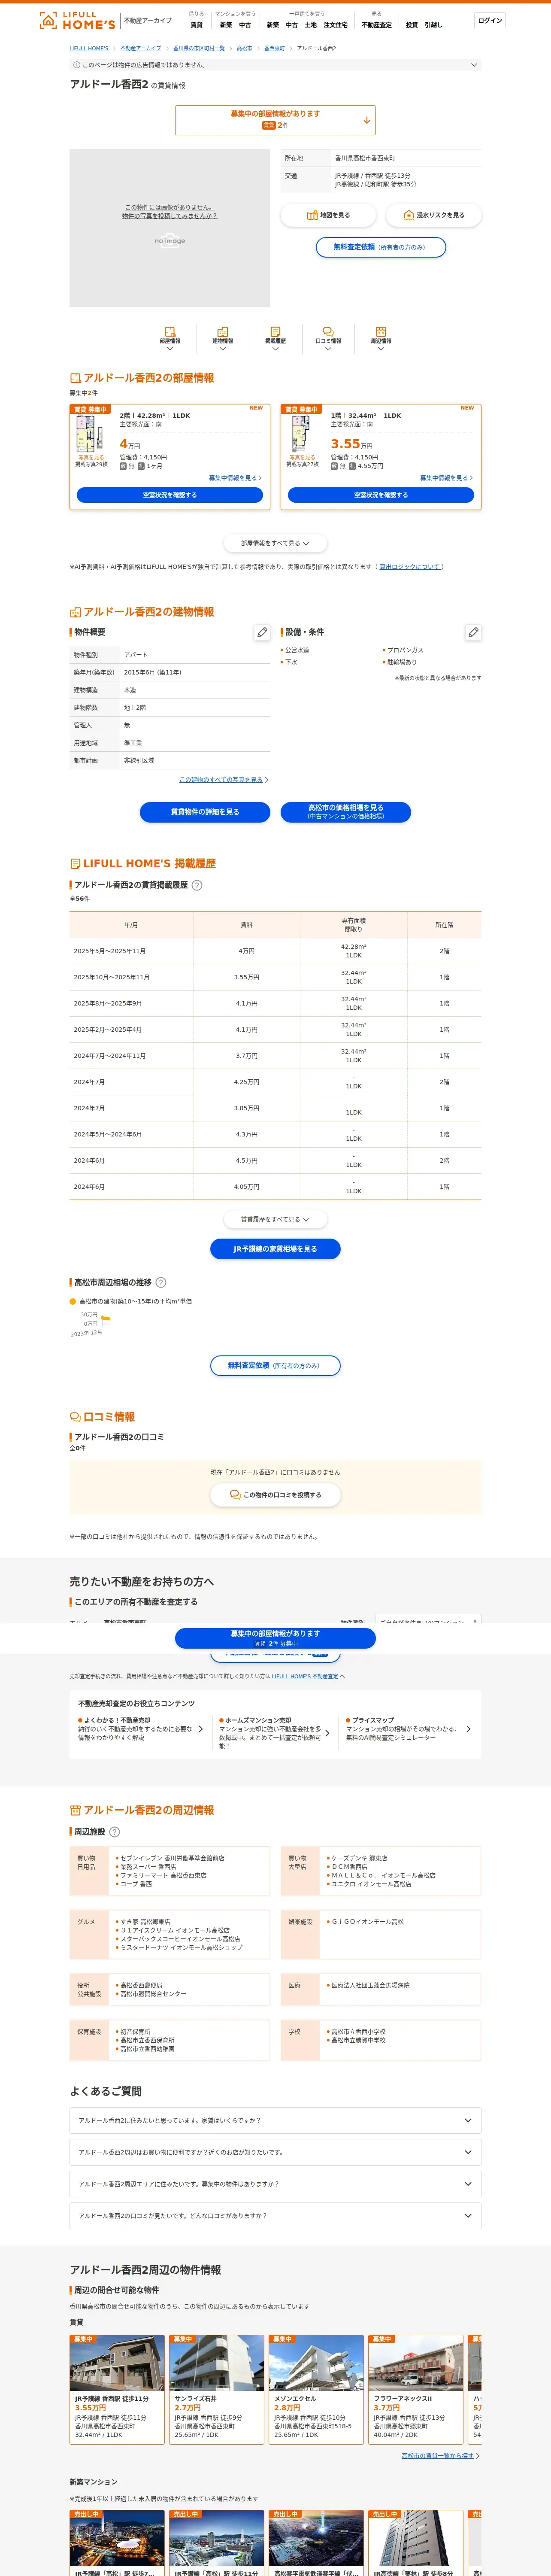
Task: Open 募集中情報を見る link for 2階 room
Action: [x=235, y=478]
